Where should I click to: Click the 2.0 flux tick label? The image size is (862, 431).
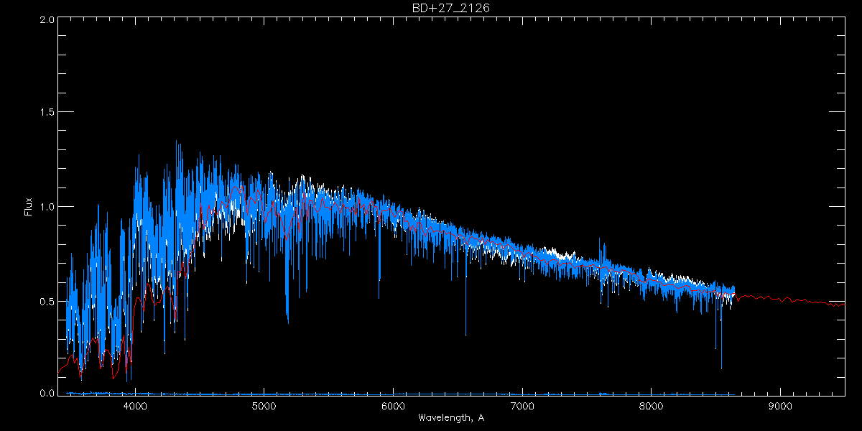pyautogui.click(x=47, y=20)
